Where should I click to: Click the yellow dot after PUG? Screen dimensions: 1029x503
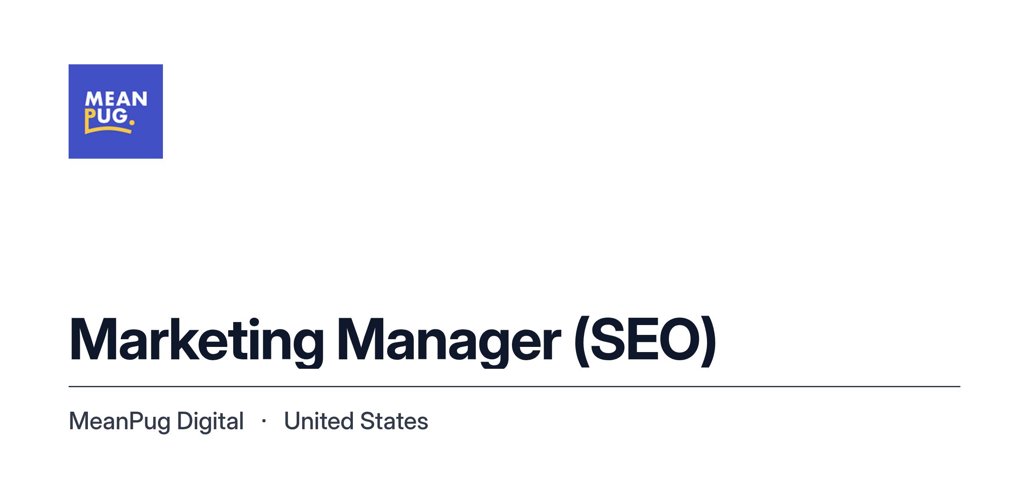[132, 123]
